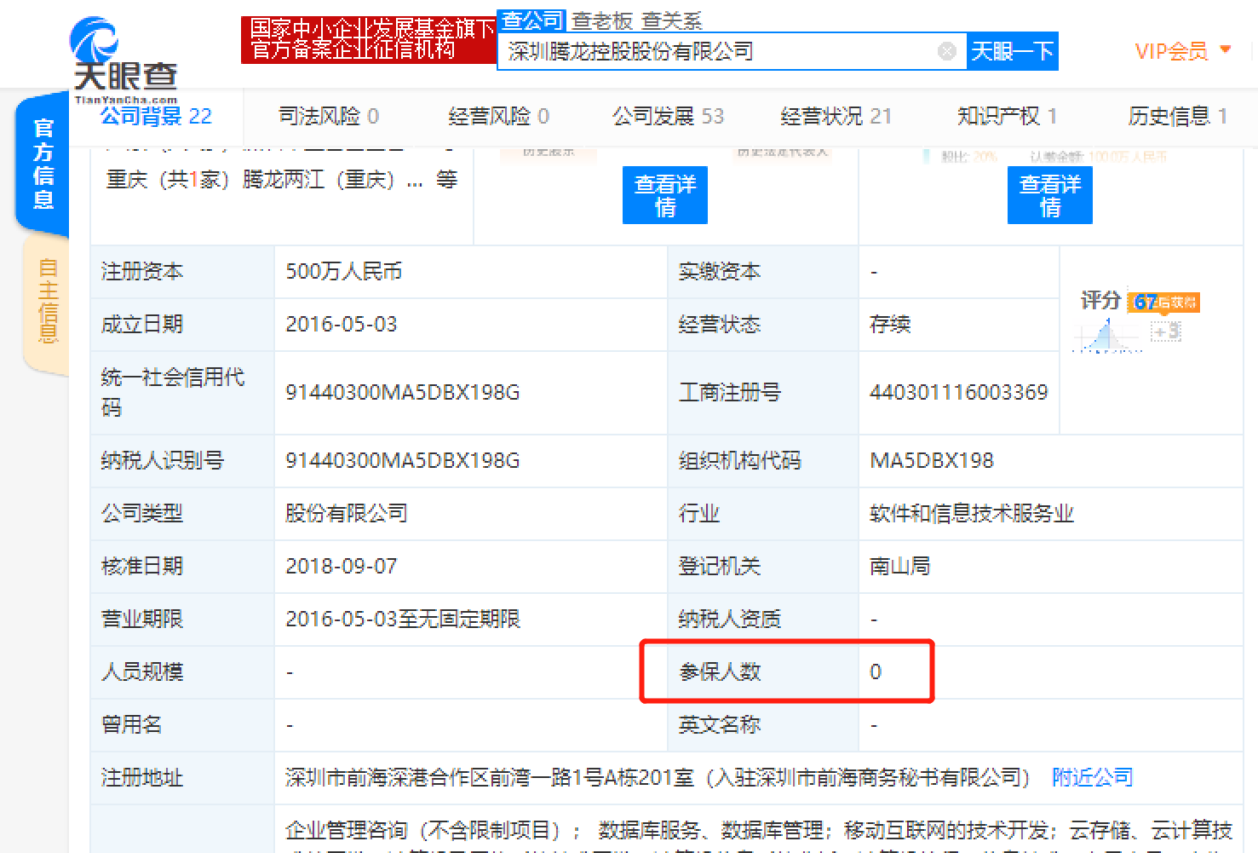Click the 经营状态 label
The height and width of the screenshot is (853, 1258).
[x=720, y=324]
